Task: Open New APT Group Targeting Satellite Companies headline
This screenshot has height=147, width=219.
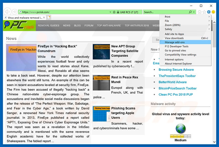Action: pyautogui.click(x=125, y=51)
